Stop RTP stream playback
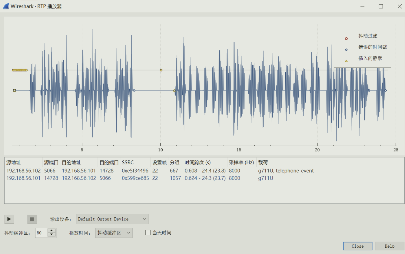Image resolution: width=405 pixels, height=254 pixels. [32, 219]
